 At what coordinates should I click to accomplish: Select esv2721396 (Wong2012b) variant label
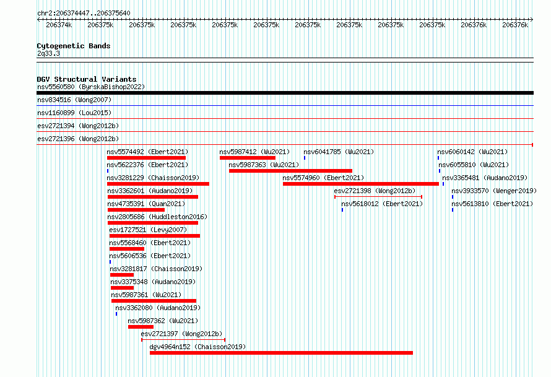[x=78, y=139]
